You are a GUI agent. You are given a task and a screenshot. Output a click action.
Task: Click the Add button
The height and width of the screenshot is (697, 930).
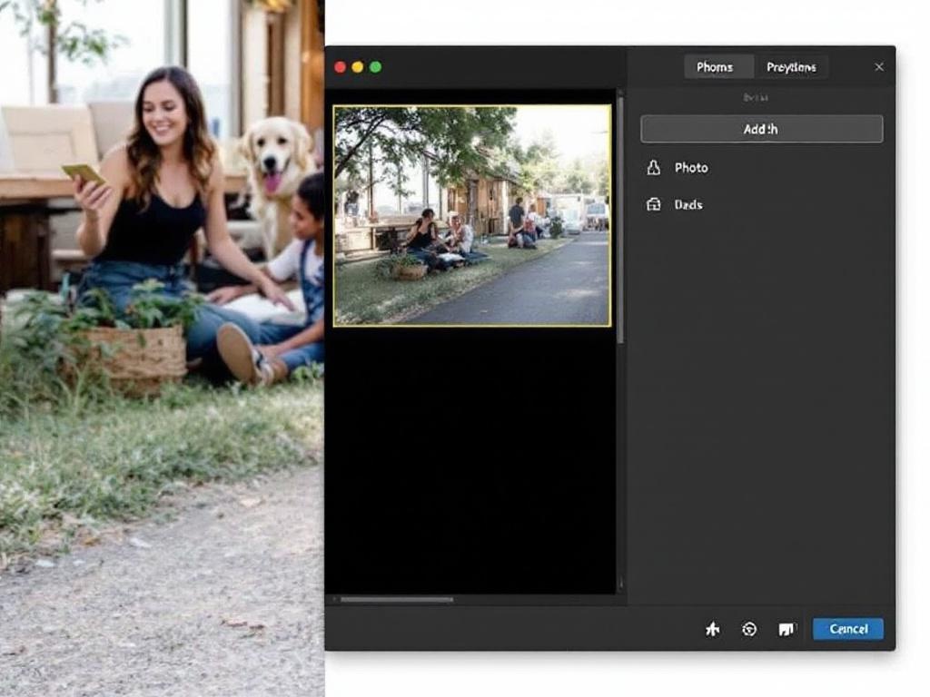coord(761,129)
